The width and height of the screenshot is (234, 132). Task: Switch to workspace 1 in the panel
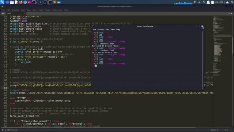[x=40, y=2]
